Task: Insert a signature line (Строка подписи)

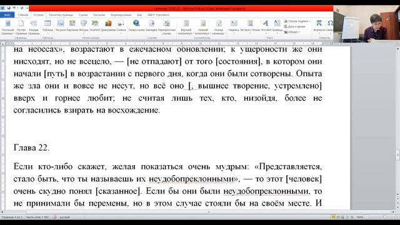Action: [297, 21]
